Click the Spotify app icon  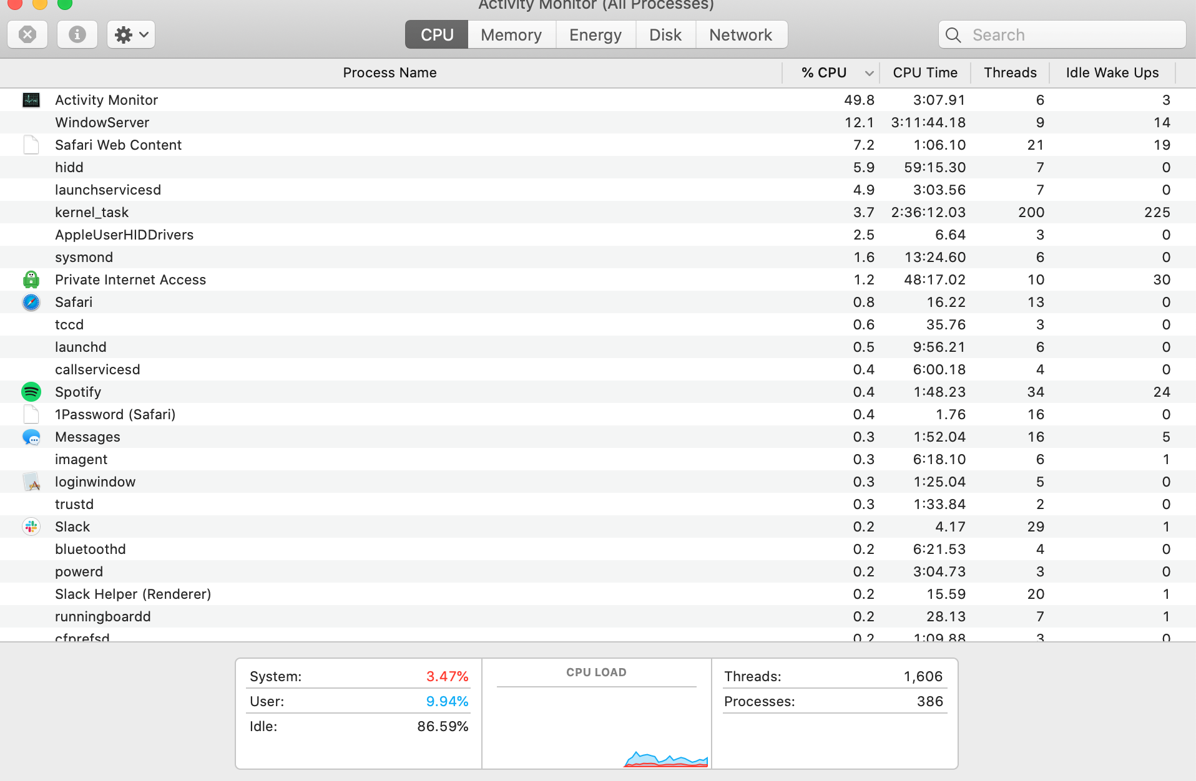pos(31,392)
